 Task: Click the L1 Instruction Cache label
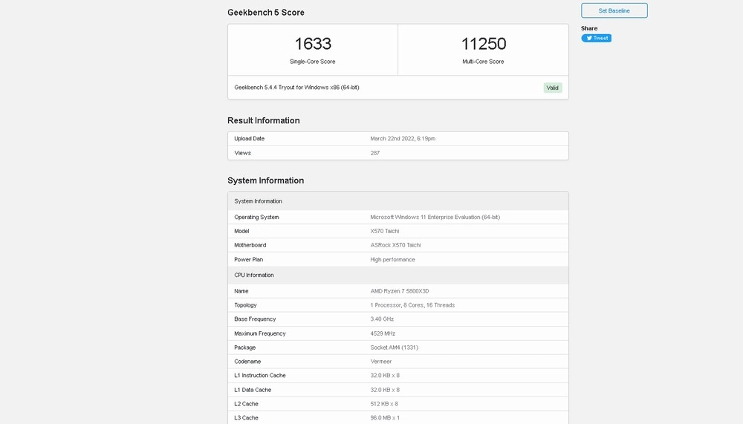pyautogui.click(x=259, y=375)
